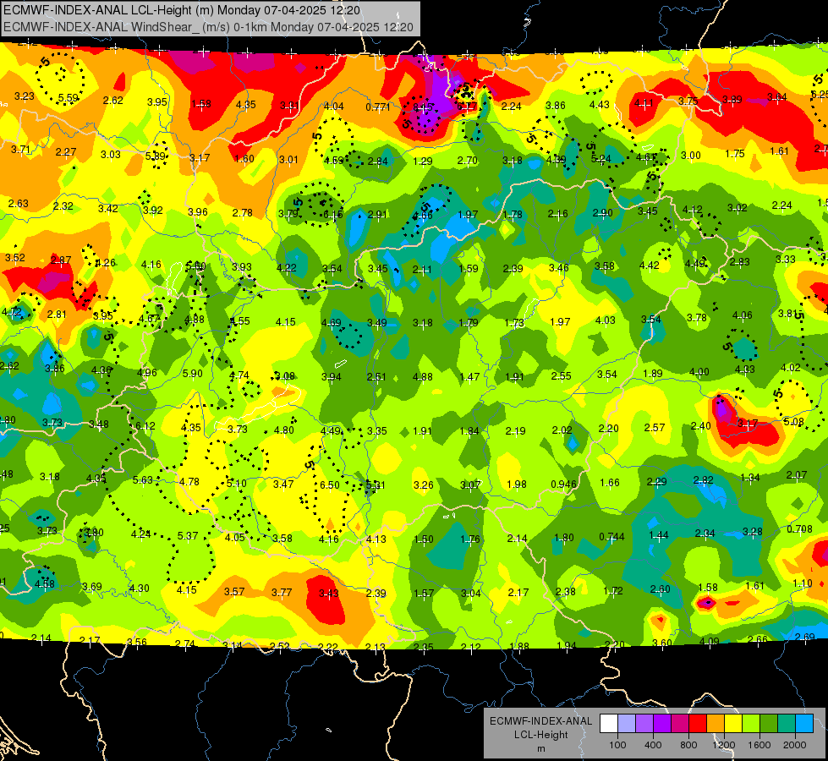Click wind shear value 8.15
Viewport: 828px width, 761px height.
(423, 107)
